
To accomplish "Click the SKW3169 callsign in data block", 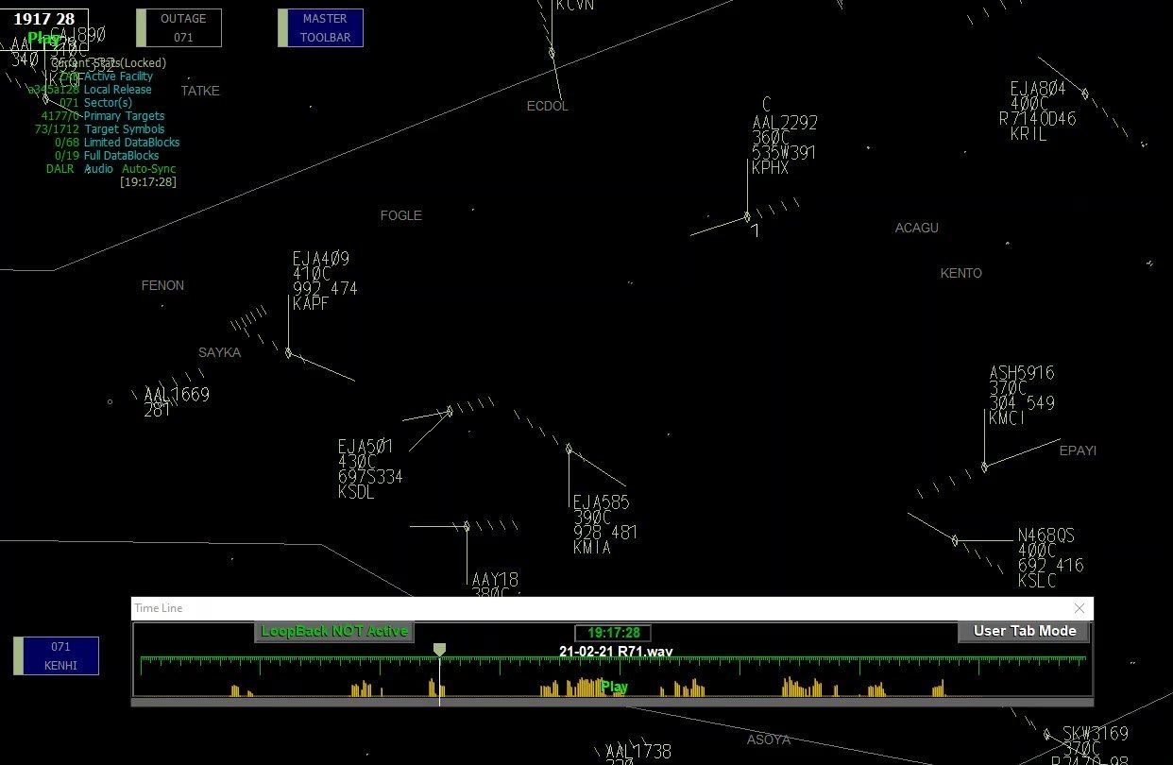I will (1096, 733).
